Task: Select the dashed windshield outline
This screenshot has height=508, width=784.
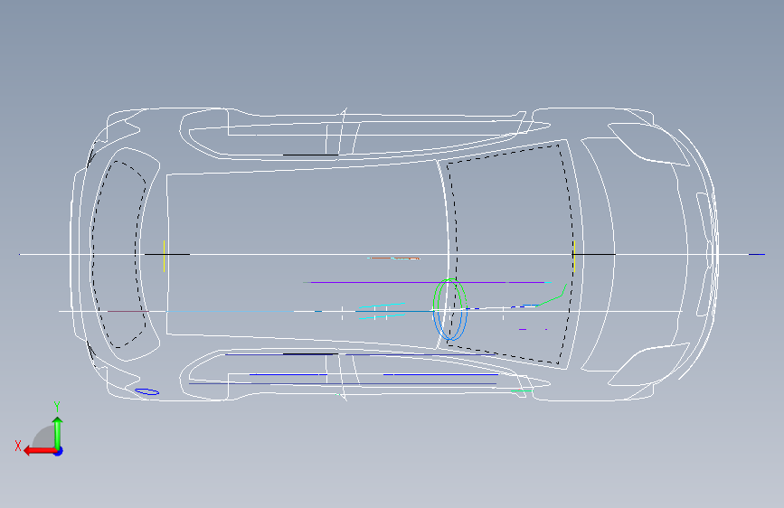Action: 509,255
